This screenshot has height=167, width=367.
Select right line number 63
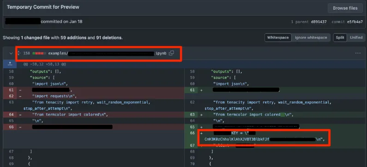tap(193, 114)
